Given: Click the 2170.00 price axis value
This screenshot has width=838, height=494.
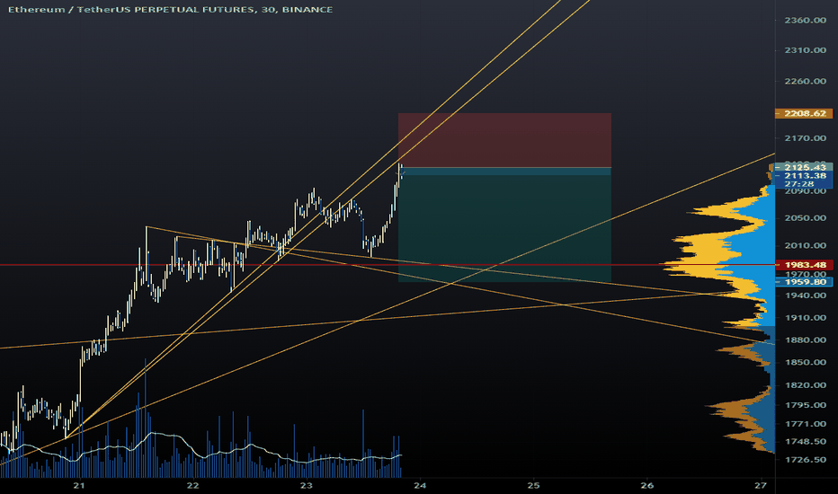Looking at the screenshot, I should coord(806,138).
